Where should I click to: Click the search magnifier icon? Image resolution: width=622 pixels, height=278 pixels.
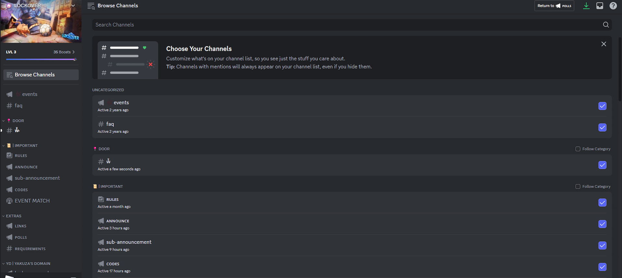point(606,25)
